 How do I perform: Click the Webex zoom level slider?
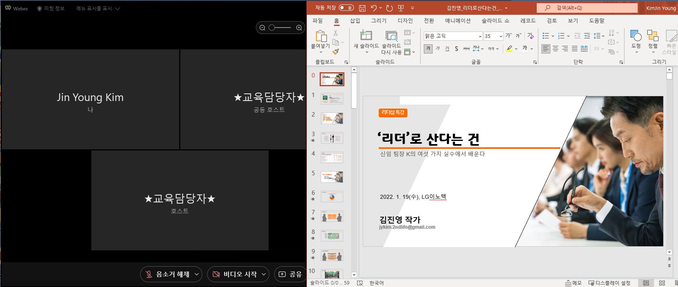[280, 28]
